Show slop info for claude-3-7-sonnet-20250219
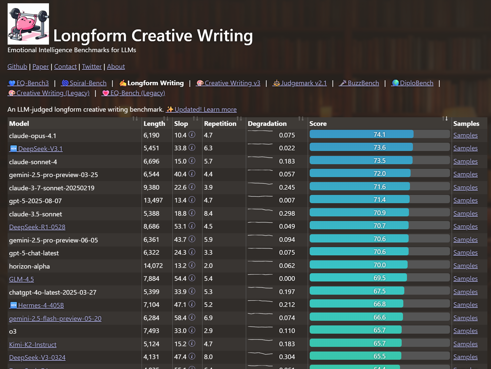491x369 pixels. tap(192, 187)
